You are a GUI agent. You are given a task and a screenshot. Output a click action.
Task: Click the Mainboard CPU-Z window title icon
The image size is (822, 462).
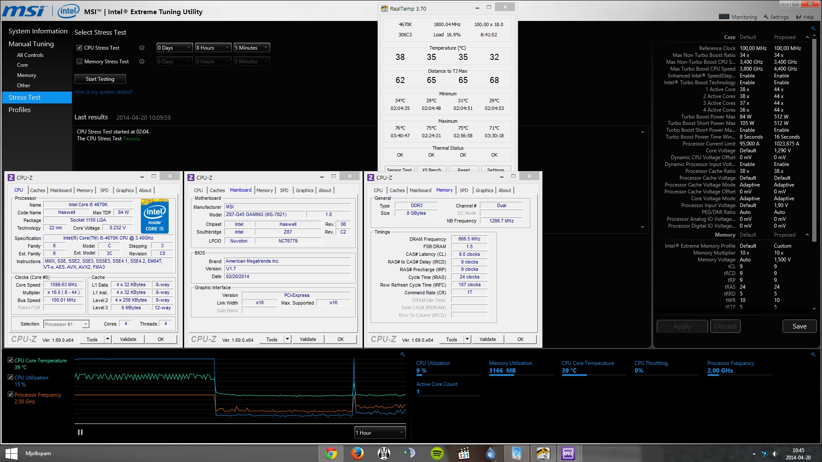[x=191, y=178]
